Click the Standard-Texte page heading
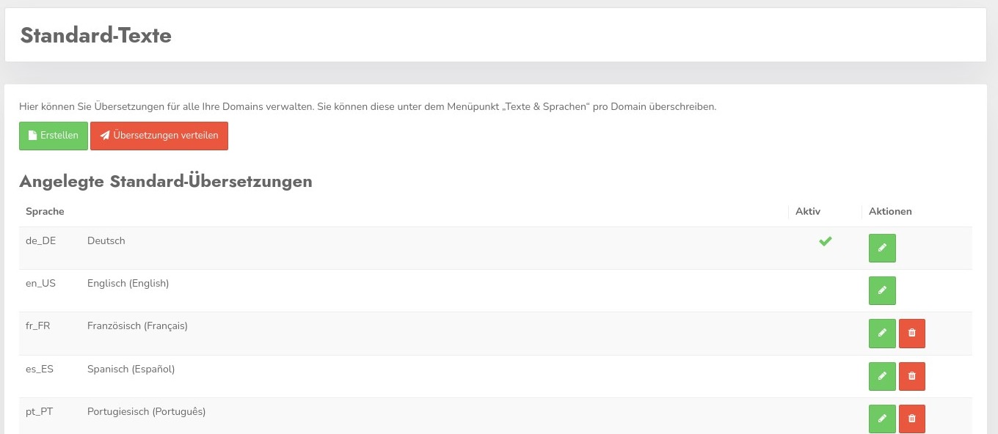Image resolution: width=998 pixels, height=434 pixels. 96,35
